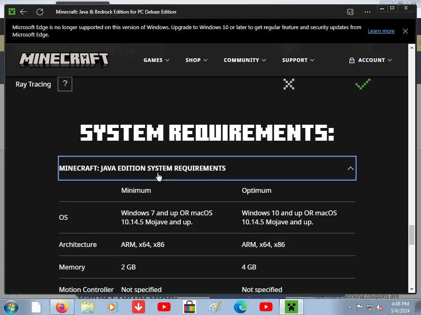Select the Architecture row label
Screen dimensions: 421x315
point(78,244)
